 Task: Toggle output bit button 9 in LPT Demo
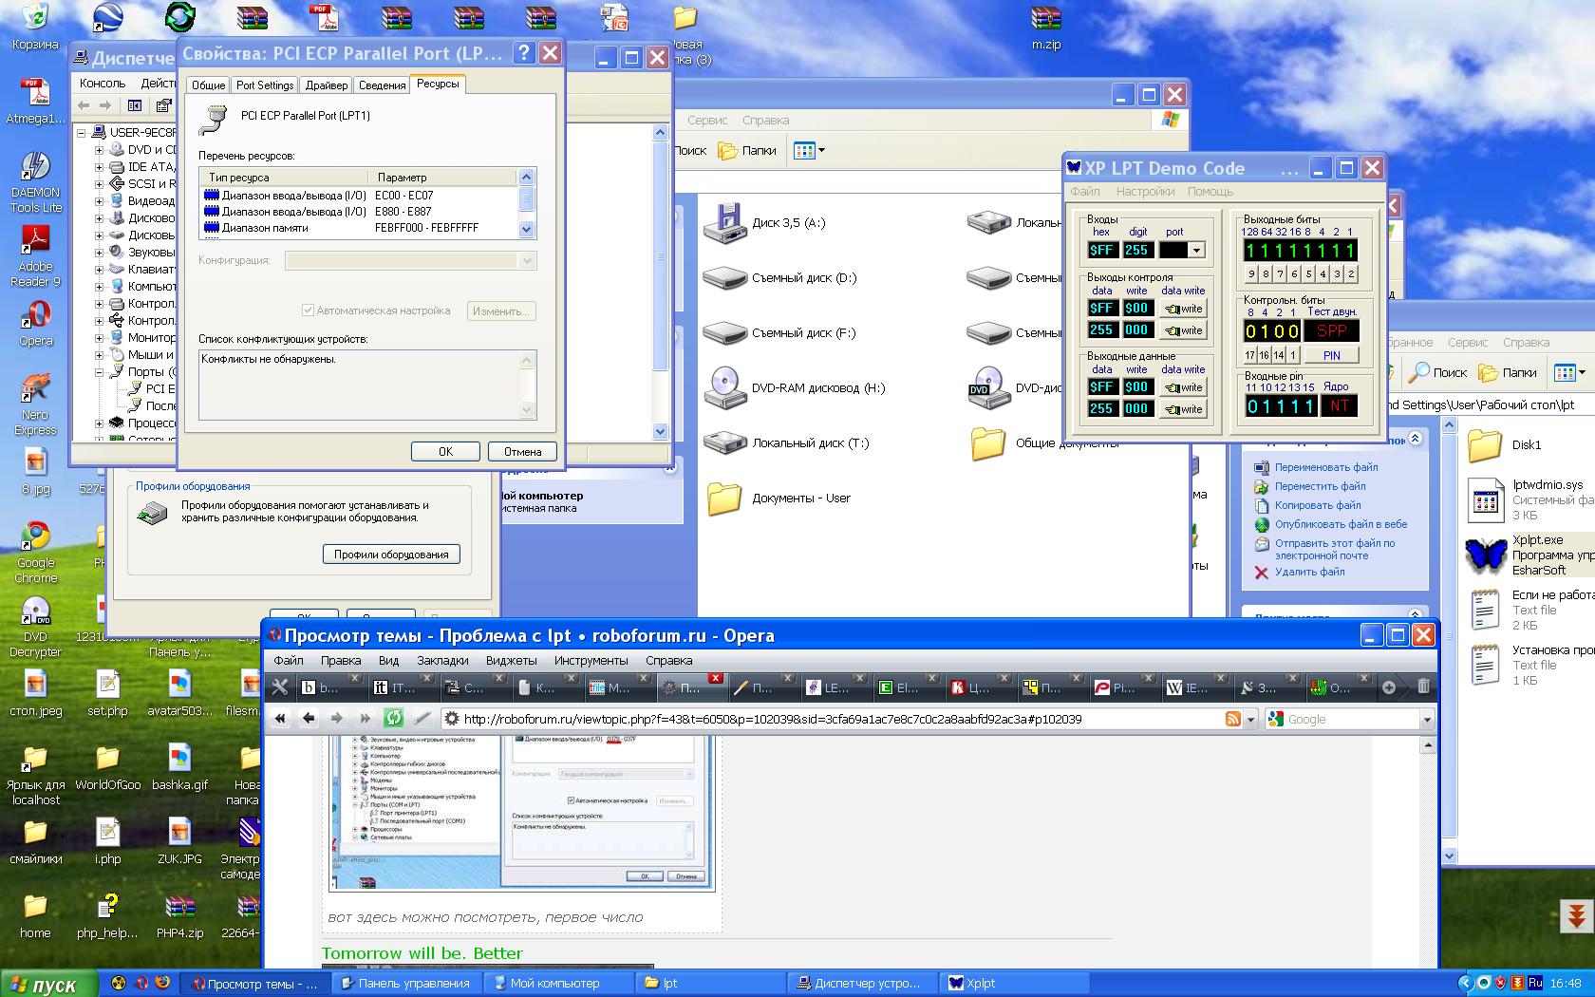click(x=1251, y=273)
